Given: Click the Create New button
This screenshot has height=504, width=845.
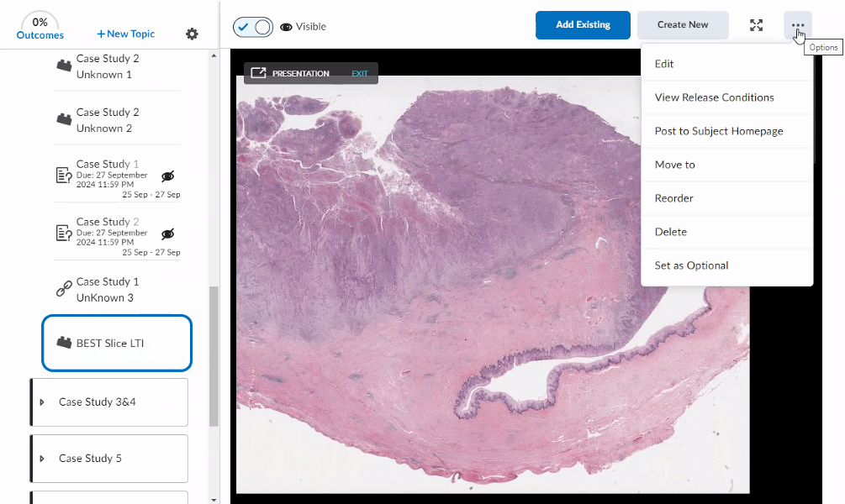Looking at the screenshot, I should point(683,24).
